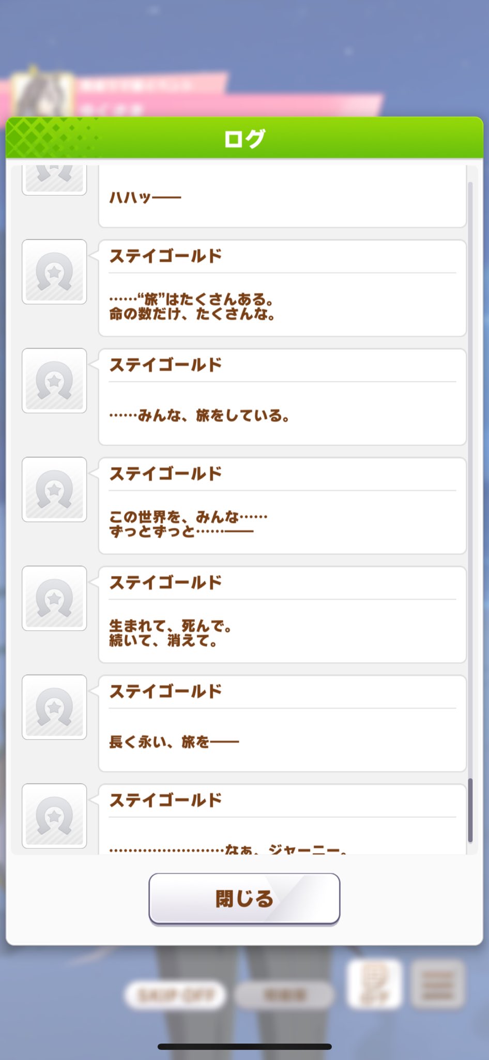Tap horseshoe icon beside 生まれて、死んで message

pos(54,598)
